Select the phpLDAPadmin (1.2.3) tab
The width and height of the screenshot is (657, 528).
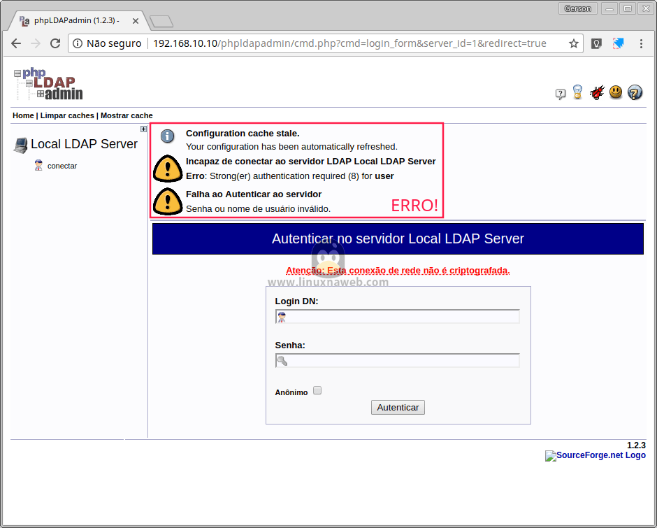click(x=76, y=20)
